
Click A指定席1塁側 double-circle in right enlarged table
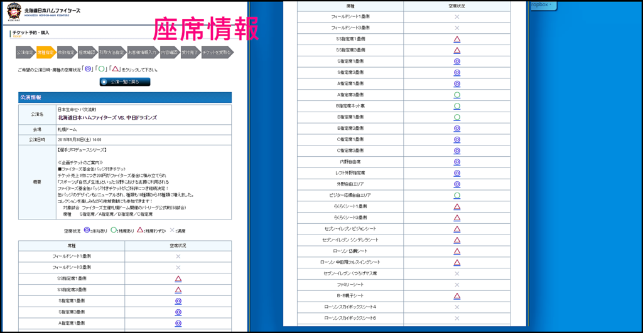(x=457, y=83)
